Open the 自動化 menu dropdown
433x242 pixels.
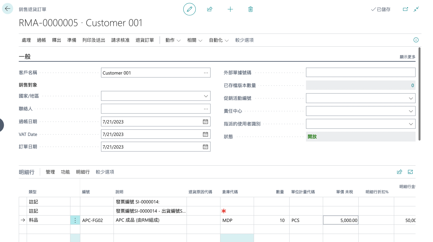click(x=219, y=40)
